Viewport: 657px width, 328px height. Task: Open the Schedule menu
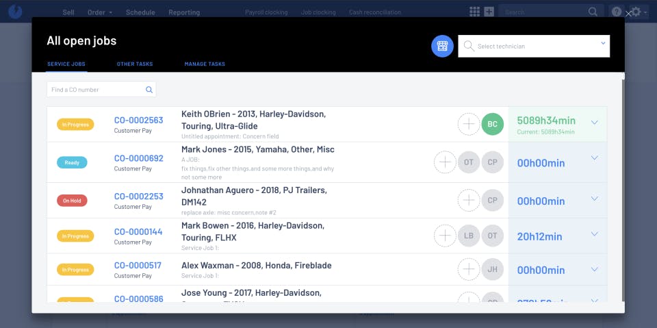coord(140,12)
